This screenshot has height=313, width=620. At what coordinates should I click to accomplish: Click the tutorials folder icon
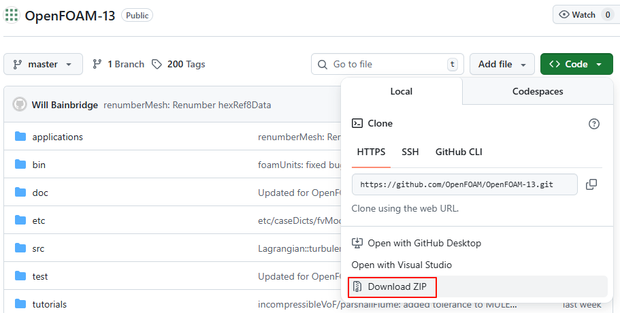click(20, 304)
